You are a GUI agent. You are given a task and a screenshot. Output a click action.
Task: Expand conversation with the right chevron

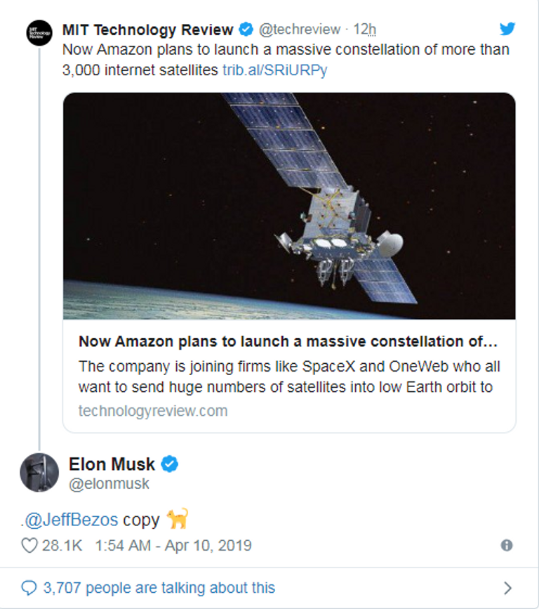[507, 588]
